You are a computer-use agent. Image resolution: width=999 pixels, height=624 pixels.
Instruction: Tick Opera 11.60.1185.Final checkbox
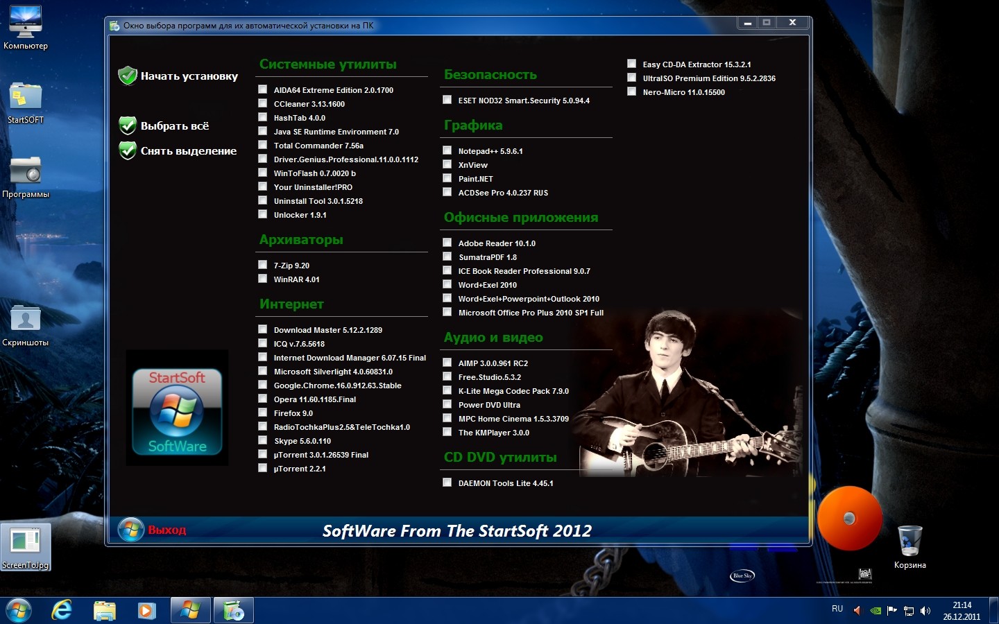click(x=263, y=399)
